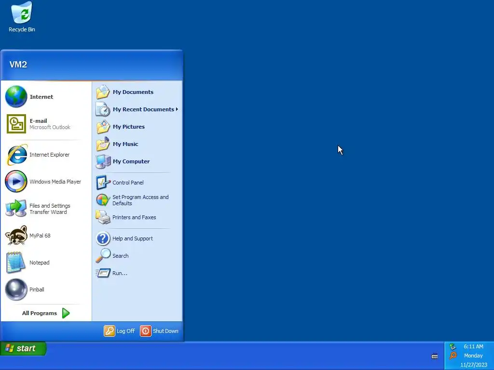Select Recycle Bin desktop icon

22,13
